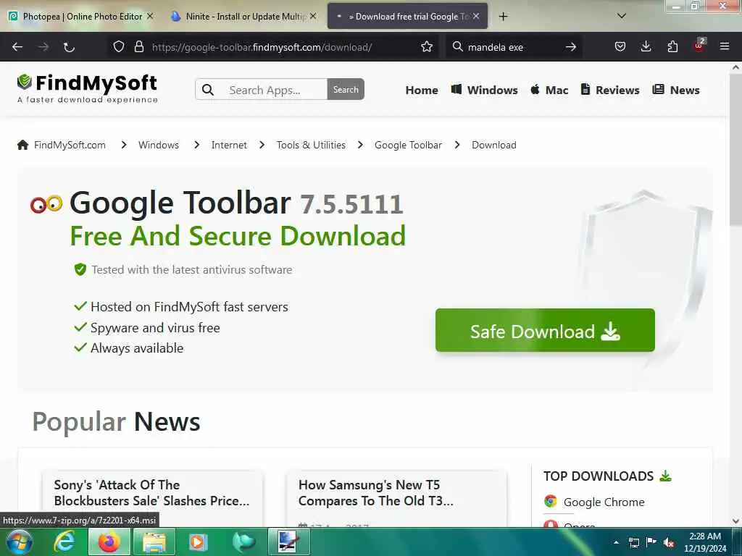Close the Photopea tab

click(150, 16)
